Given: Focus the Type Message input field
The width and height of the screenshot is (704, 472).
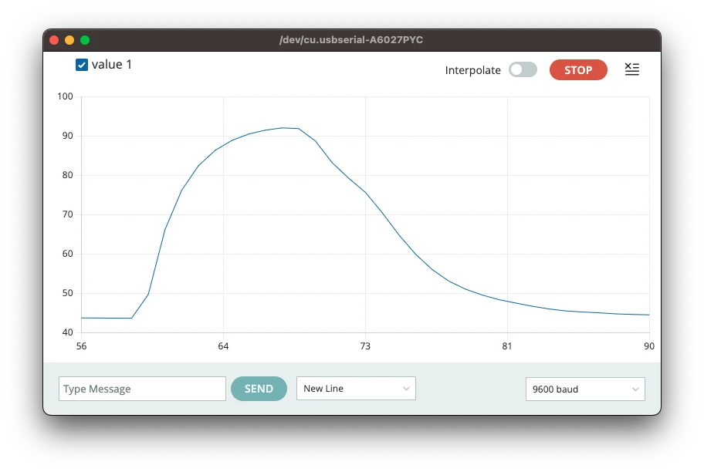Looking at the screenshot, I should pyautogui.click(x=142, y=389).
